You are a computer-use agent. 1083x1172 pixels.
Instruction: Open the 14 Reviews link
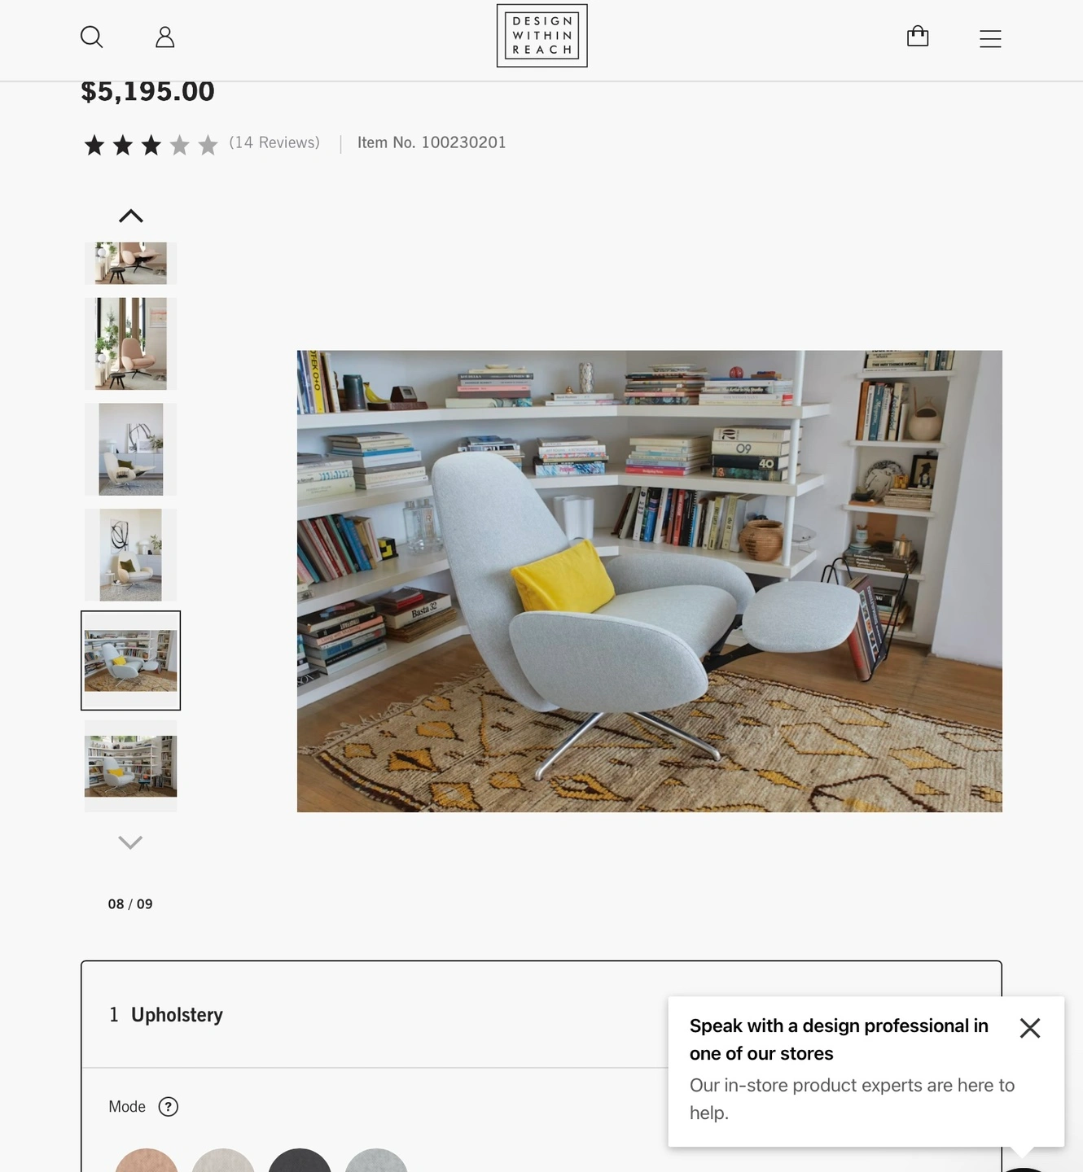point(274,142)
